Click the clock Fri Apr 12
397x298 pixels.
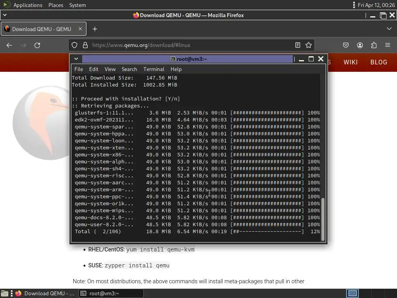coord(376,5)
